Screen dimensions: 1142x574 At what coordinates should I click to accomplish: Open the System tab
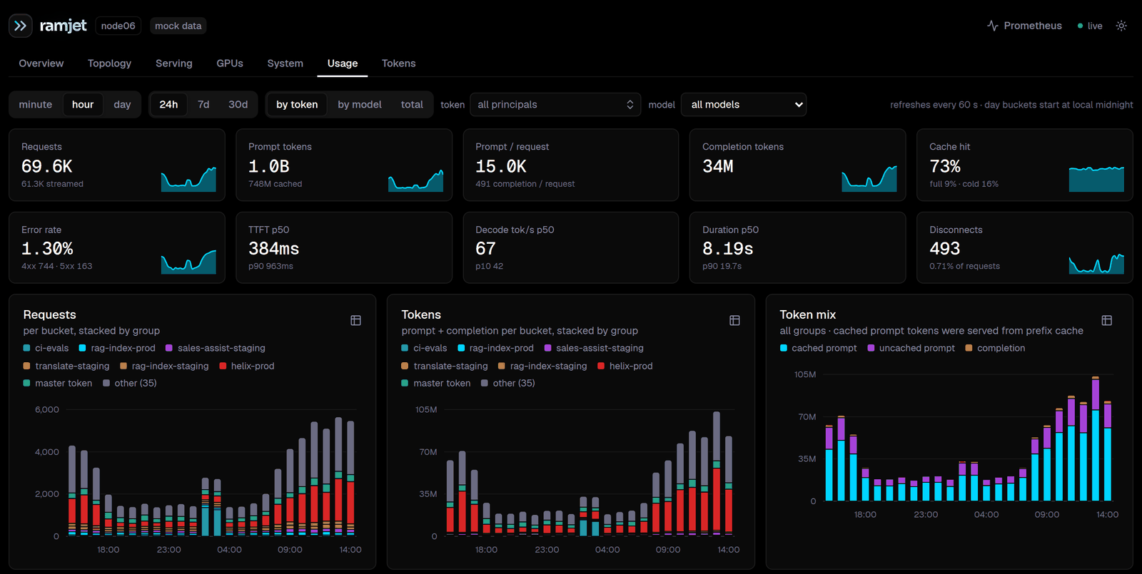coord(285,63)
